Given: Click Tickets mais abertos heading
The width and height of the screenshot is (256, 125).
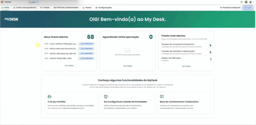Looking at the screenshot, I should (x=173, y=36).
